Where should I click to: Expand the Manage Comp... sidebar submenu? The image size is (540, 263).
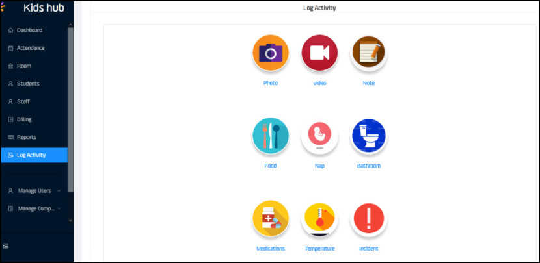point(34,208)
